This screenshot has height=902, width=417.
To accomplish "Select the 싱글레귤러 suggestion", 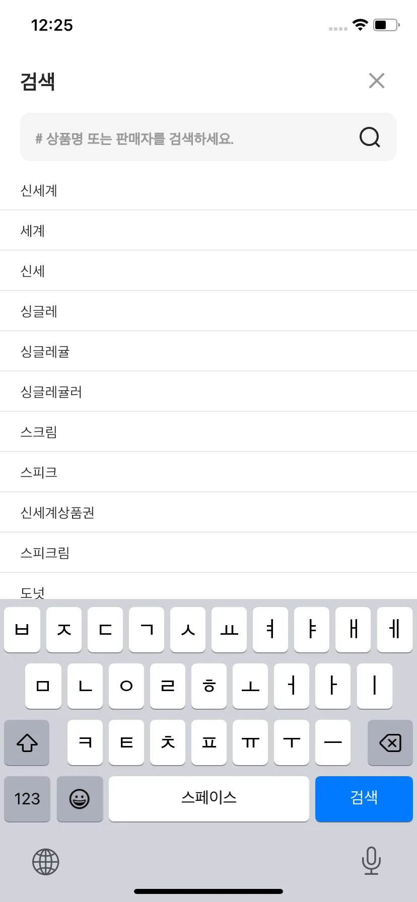I will [x=208, y=392].
